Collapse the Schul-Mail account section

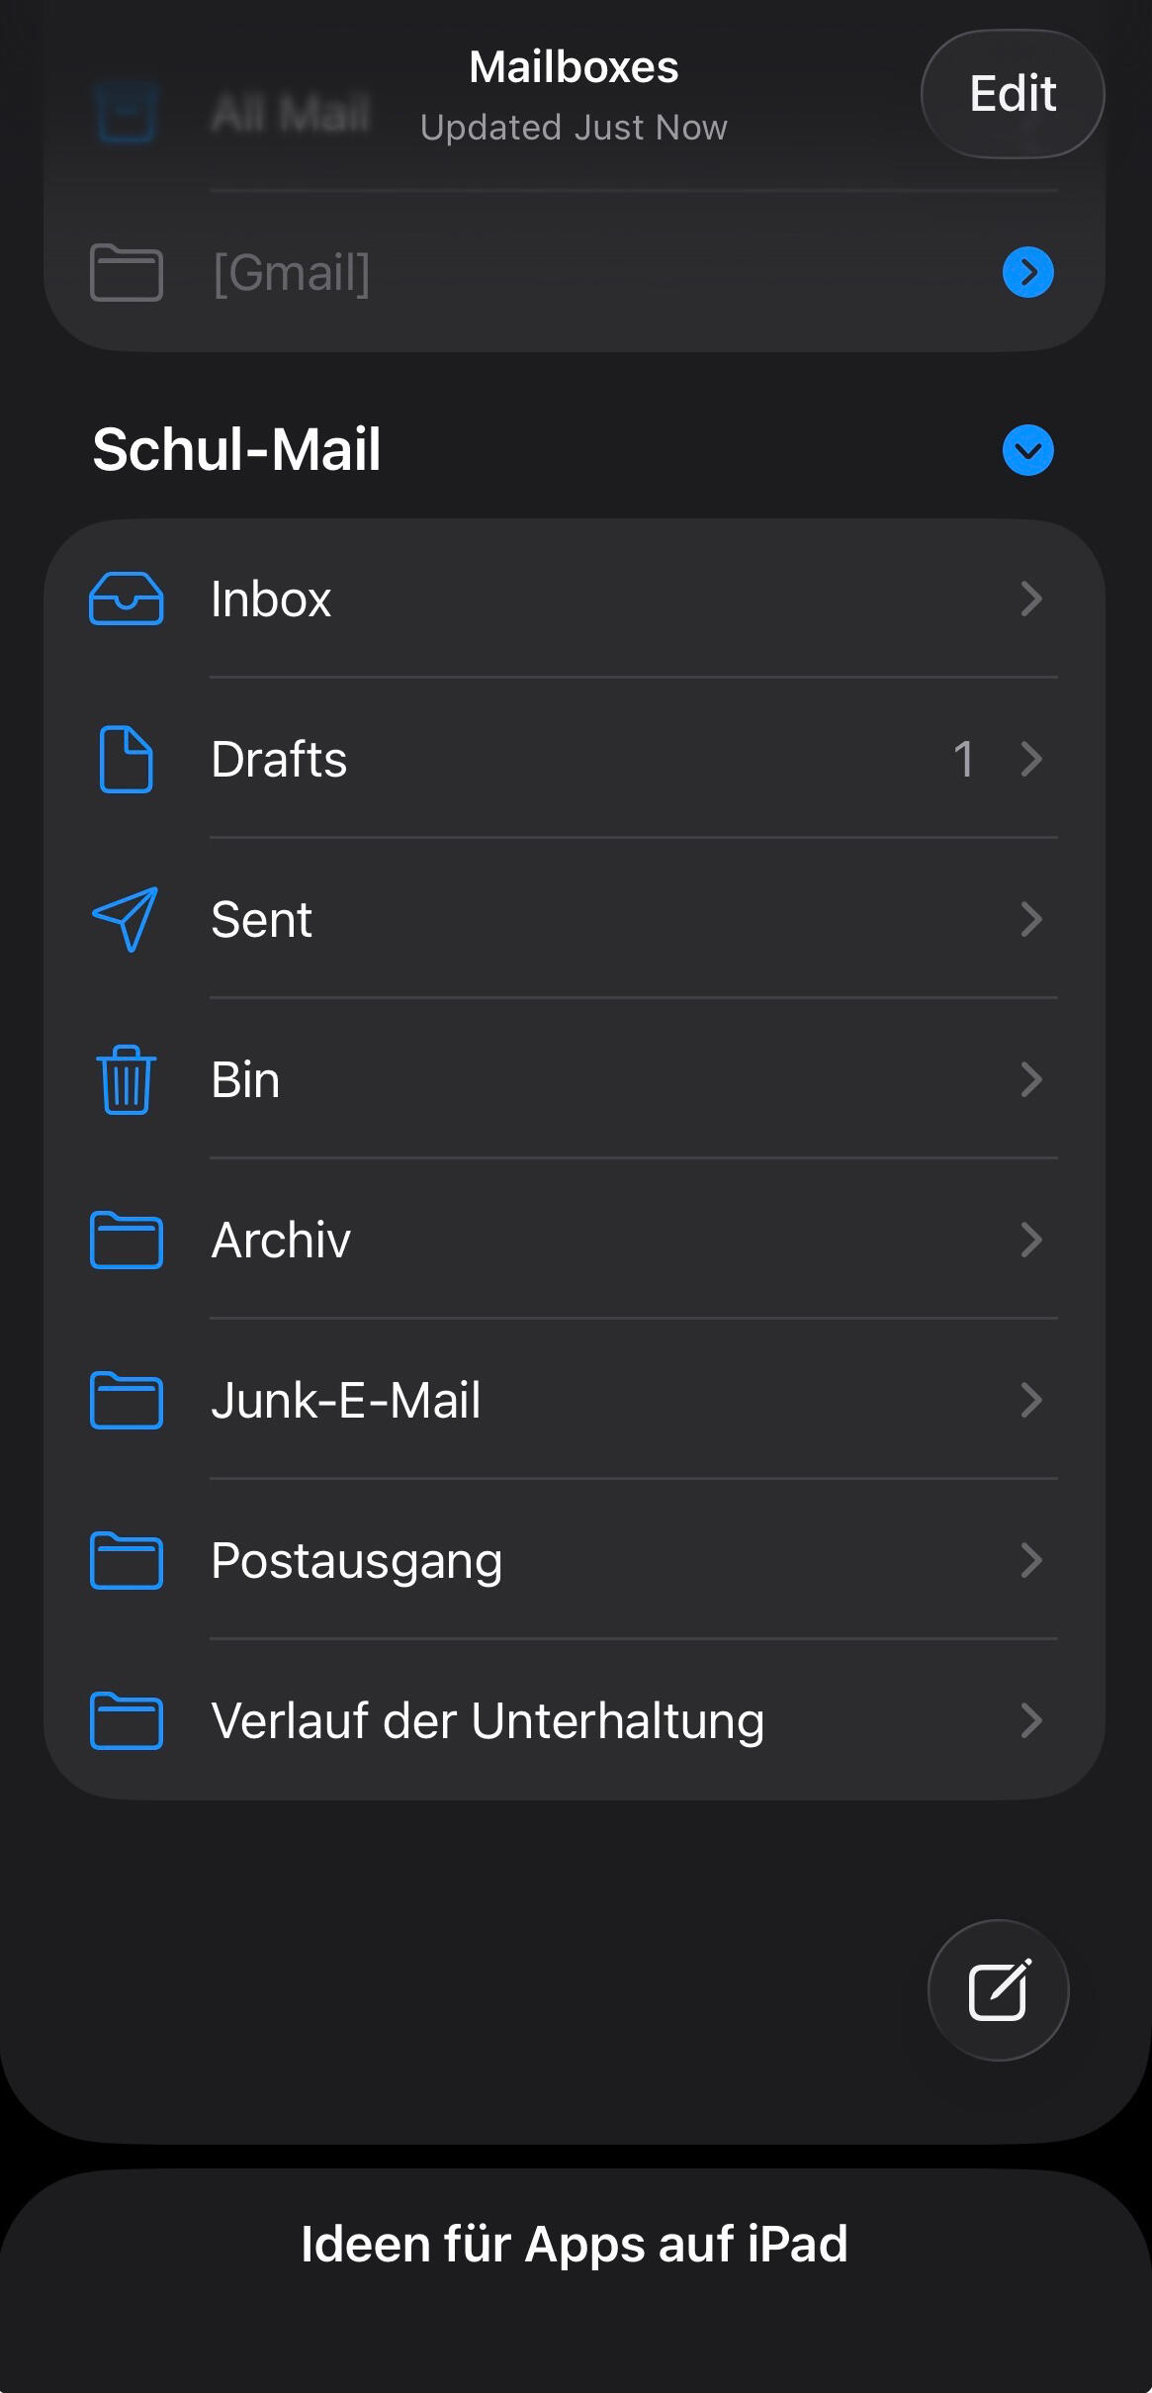[x=1027, y=450]
